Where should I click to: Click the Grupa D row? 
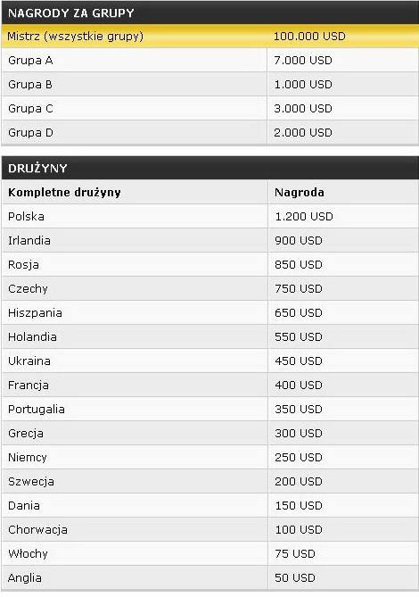coord(209,132)
